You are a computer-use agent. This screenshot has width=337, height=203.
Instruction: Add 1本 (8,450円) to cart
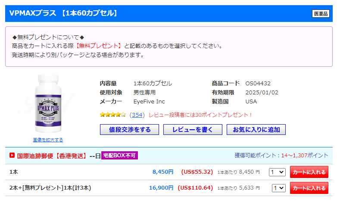click(x=309, y=172)
